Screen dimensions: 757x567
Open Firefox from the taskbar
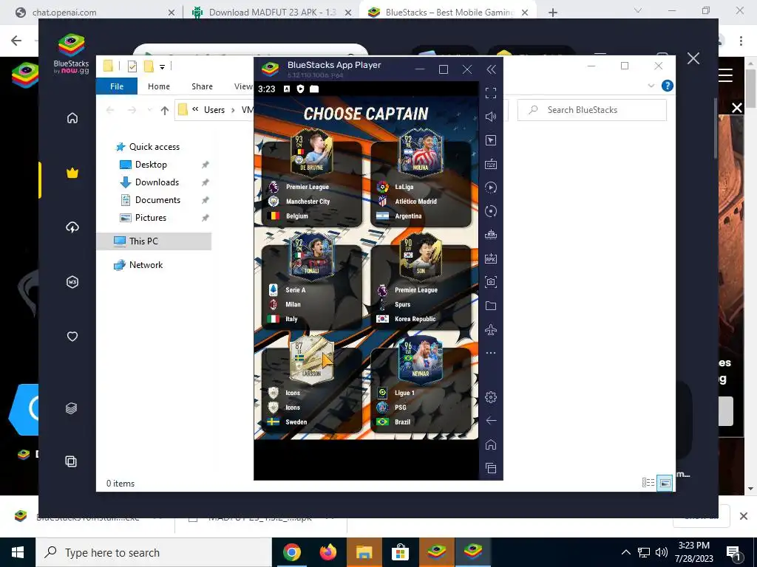pyautogui.click(x=327, y=552)
